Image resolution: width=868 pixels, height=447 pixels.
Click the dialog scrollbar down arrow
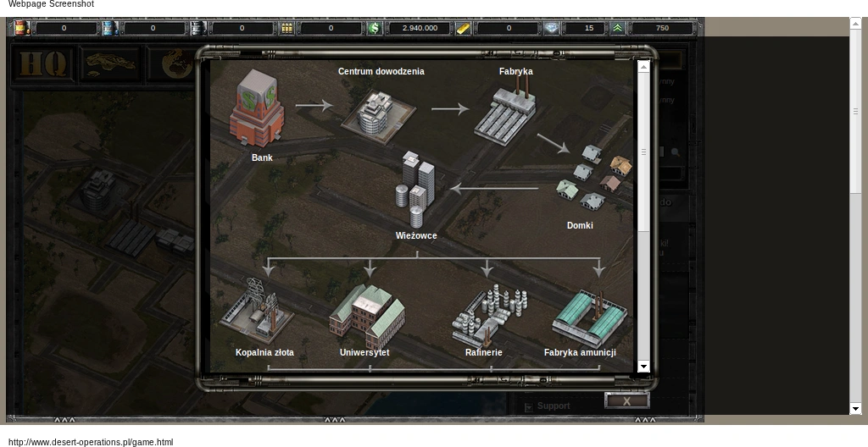click(643, 367)
